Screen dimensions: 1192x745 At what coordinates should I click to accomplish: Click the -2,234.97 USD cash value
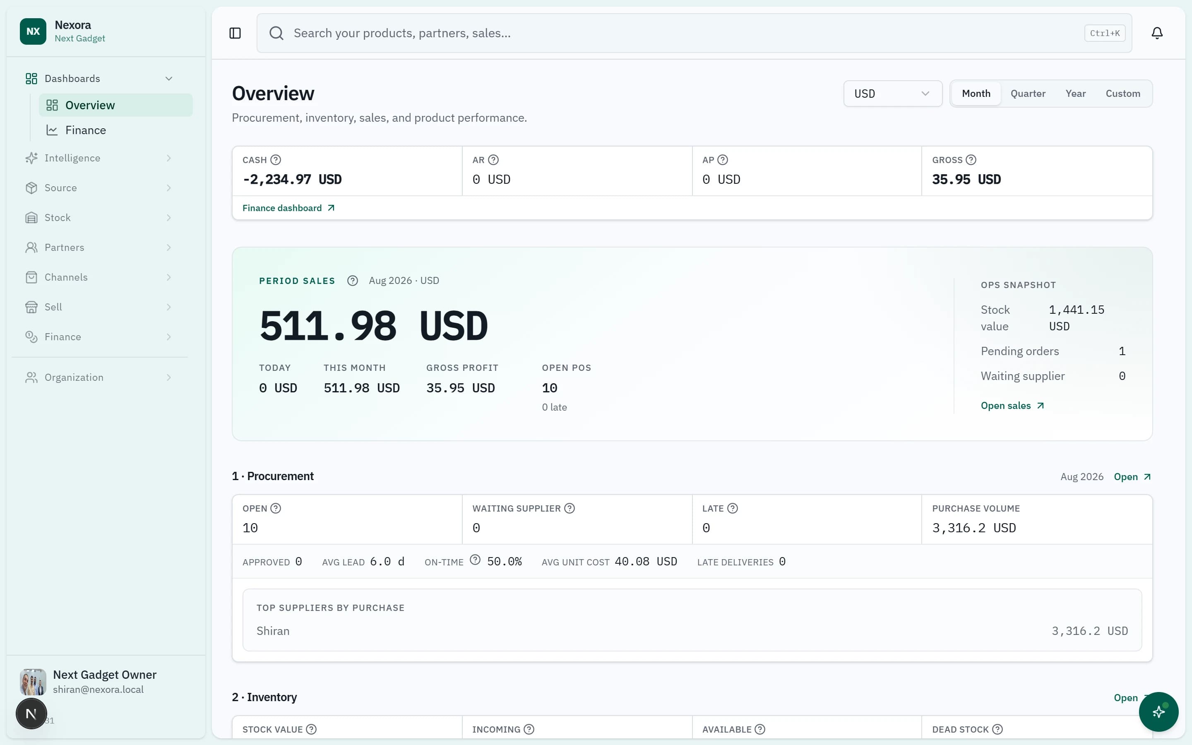292,179
